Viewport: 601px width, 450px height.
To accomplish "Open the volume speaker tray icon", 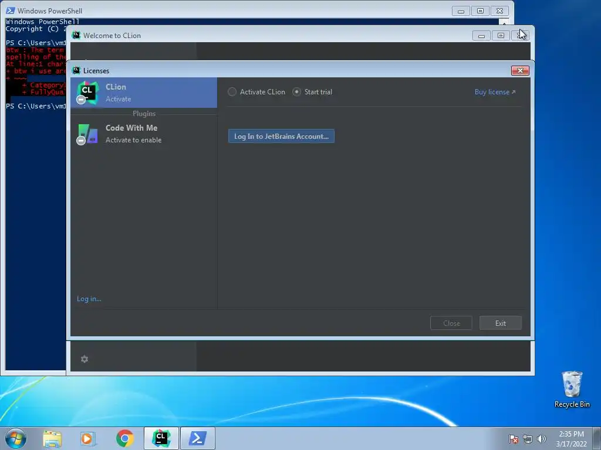I will pos(542,439).
